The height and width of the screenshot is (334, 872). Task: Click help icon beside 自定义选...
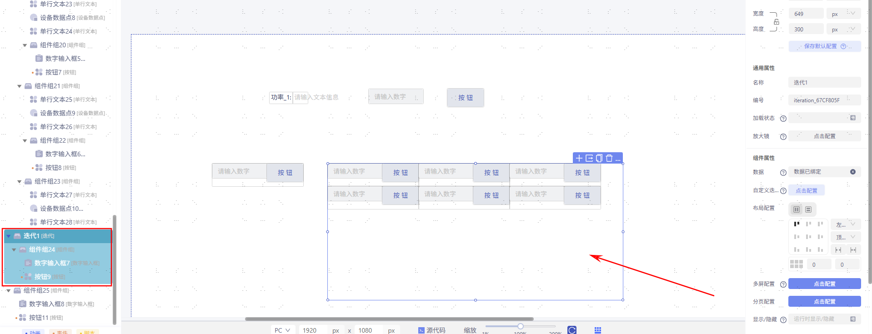coord(783,191)
